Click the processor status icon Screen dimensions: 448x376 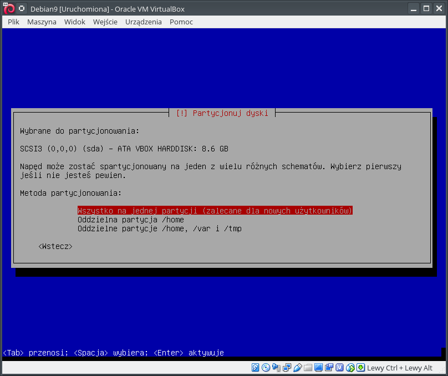(339, 368)
